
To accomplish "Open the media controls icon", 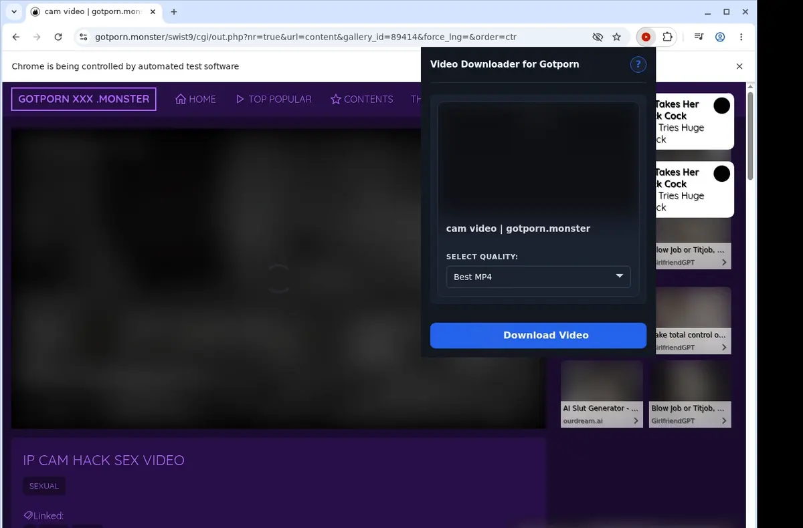I will (699, 37).
